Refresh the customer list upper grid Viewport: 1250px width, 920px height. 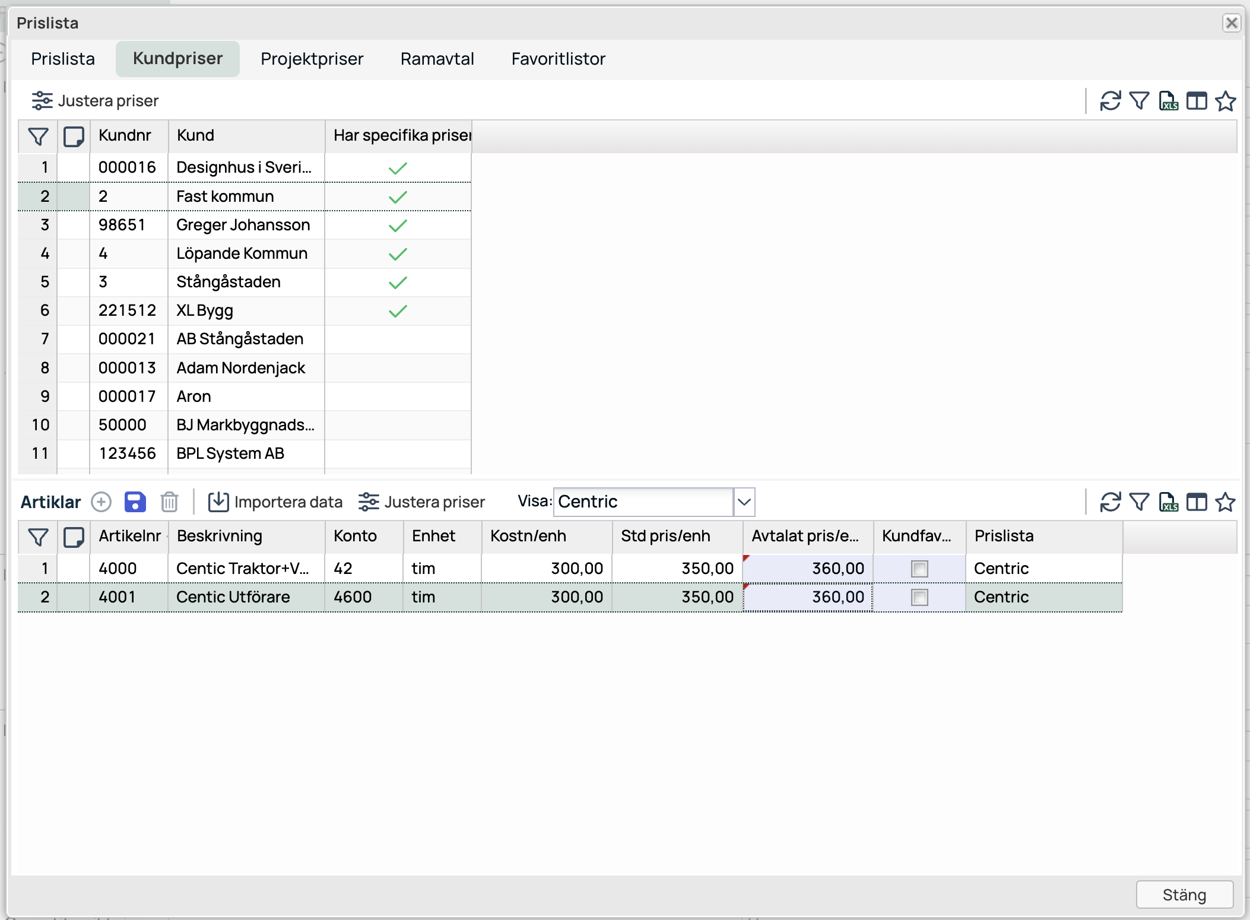point(1110,101)
